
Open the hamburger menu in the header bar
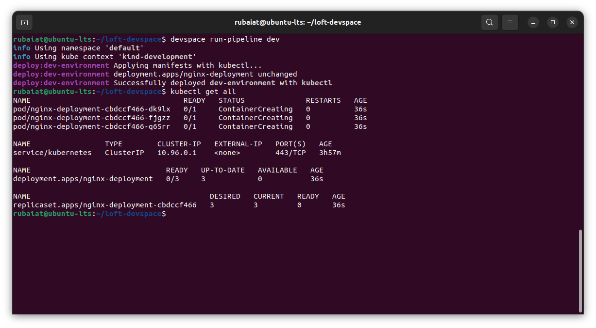[510, 22]
